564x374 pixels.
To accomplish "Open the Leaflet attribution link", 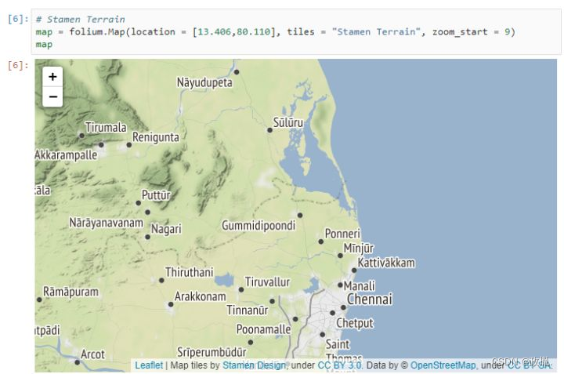I will click(x=149, y=365).
